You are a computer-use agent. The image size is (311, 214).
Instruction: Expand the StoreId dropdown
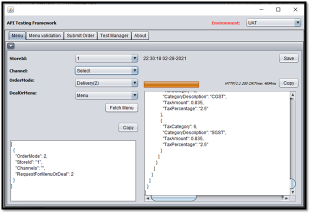[106, 58]
